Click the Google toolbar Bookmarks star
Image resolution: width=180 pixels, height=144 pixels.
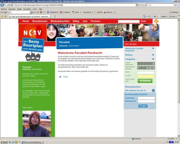click(x=48, y=12)
